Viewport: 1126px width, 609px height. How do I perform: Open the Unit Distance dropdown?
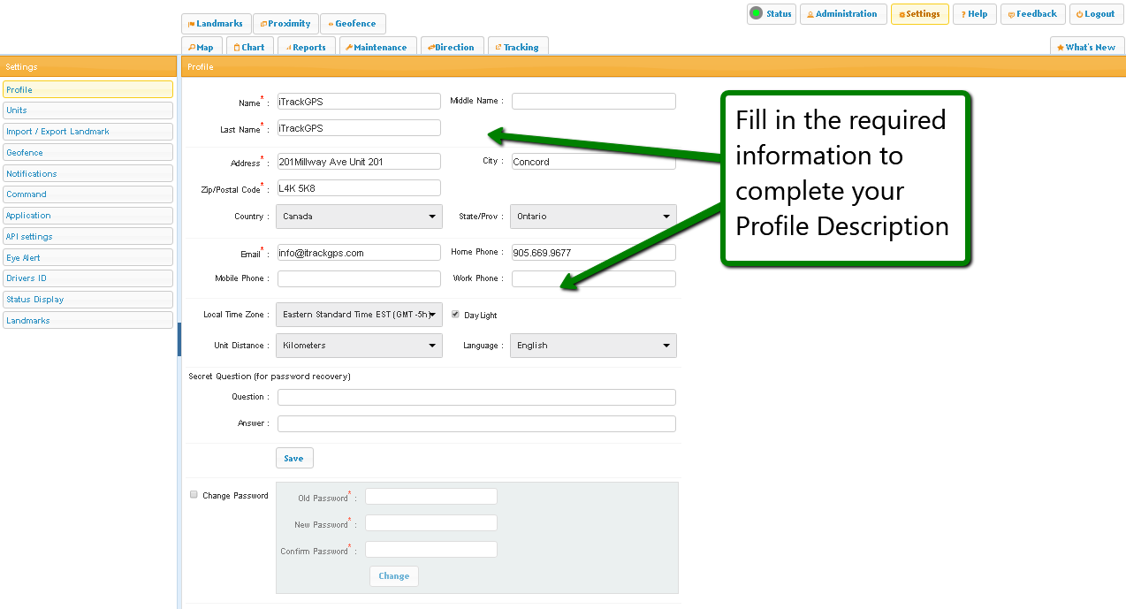(359, 346)
